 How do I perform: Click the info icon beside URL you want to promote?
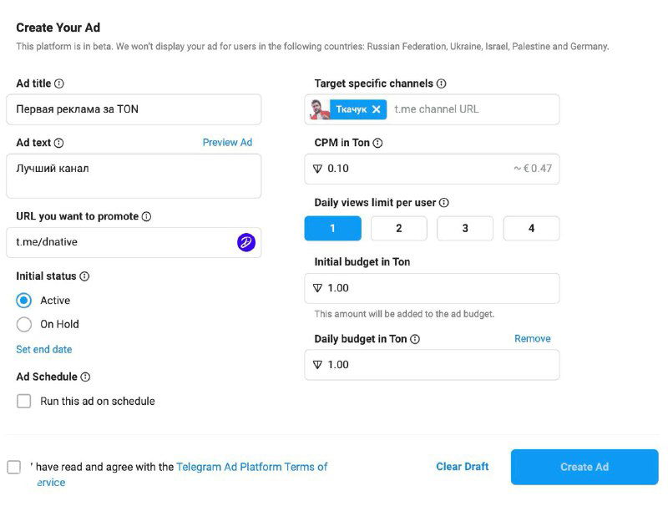[146, 216]
